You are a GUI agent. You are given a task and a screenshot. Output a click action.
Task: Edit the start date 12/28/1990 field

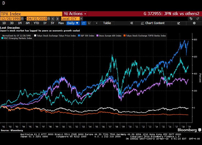[x=10, y=19]
